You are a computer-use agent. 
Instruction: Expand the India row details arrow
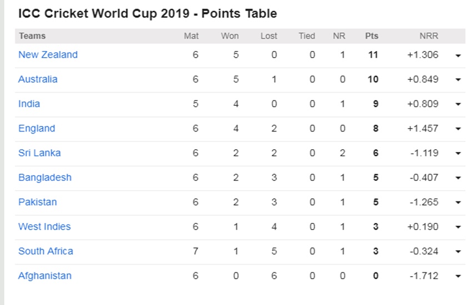458,105
